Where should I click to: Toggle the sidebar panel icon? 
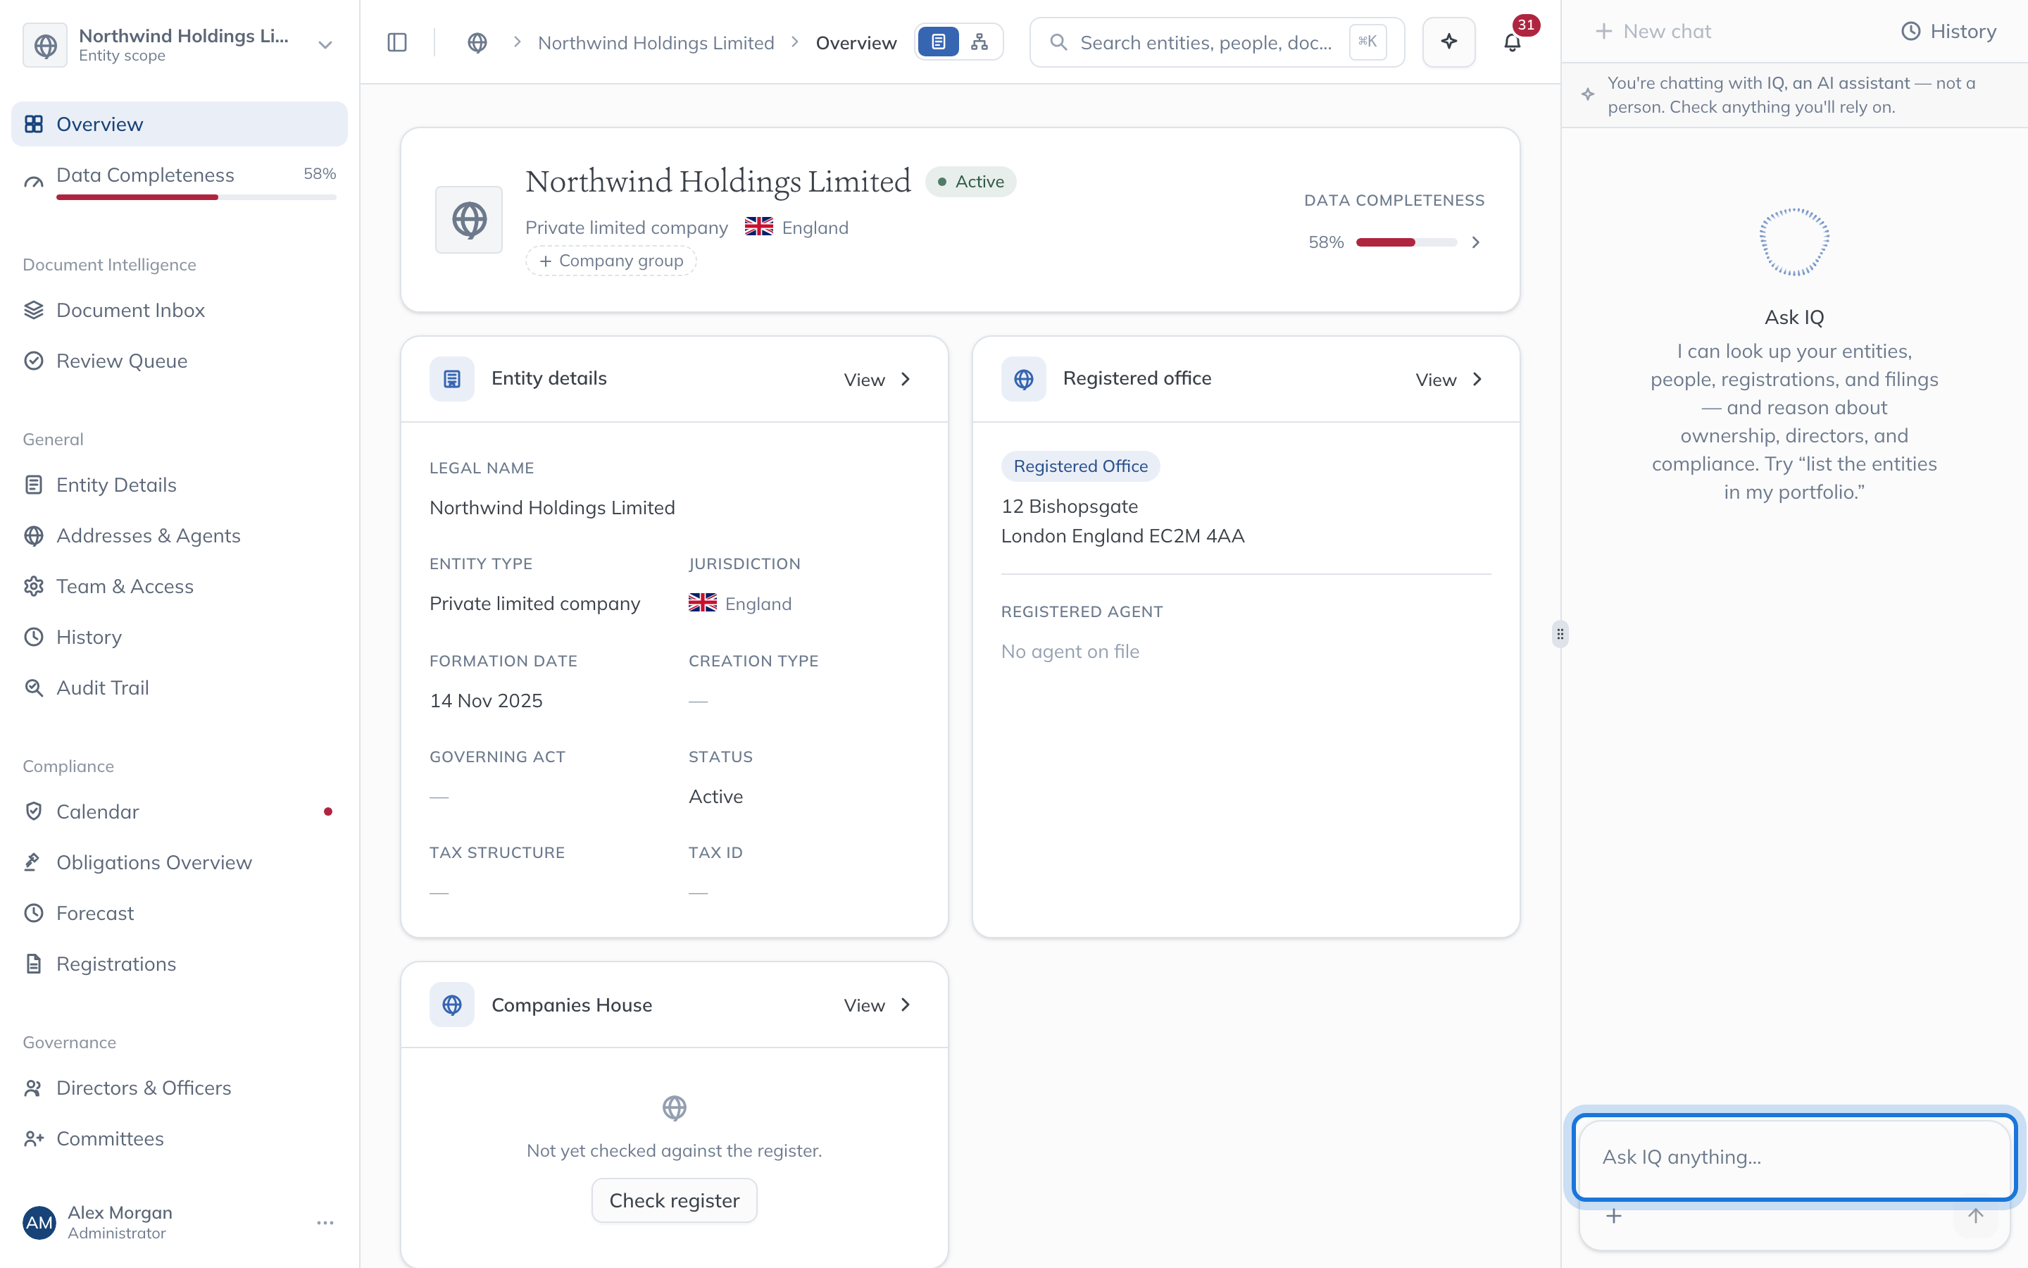(397, 42)
